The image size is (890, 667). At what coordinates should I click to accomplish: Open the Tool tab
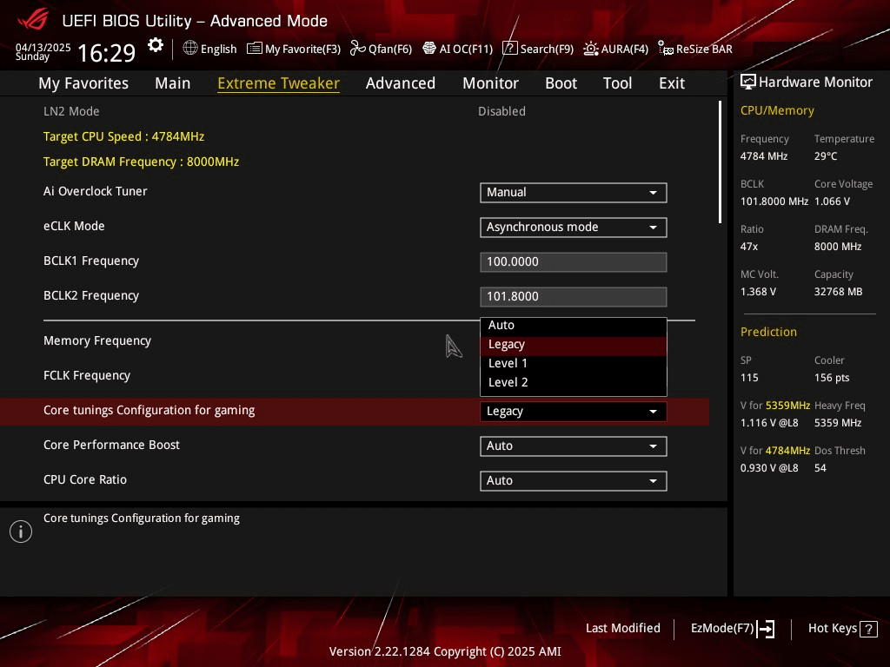point(618,83)
